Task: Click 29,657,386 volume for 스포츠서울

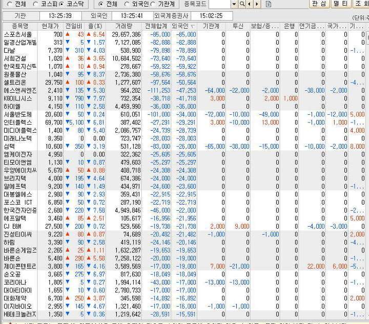Action: coord(126,34)
